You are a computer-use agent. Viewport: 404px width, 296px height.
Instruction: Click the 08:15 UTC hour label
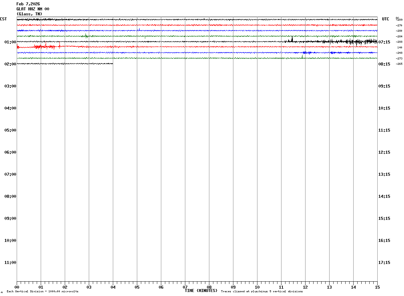384,64
